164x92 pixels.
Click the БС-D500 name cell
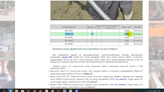coord(69,44)
